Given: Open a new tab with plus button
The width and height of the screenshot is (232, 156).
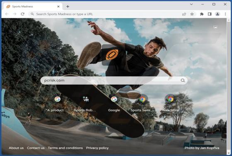Looking at the screenshot, I should 68,6.
